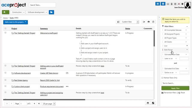Check the Adding a project row checkbox
Image resolution: width=192 pixels, height=108 pixels.
click(5, 92)
